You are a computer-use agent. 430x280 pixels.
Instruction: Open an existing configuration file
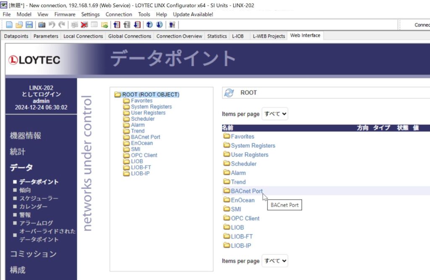[x=19, y=24]
